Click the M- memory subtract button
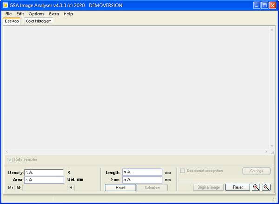 [x=19, y=188]
